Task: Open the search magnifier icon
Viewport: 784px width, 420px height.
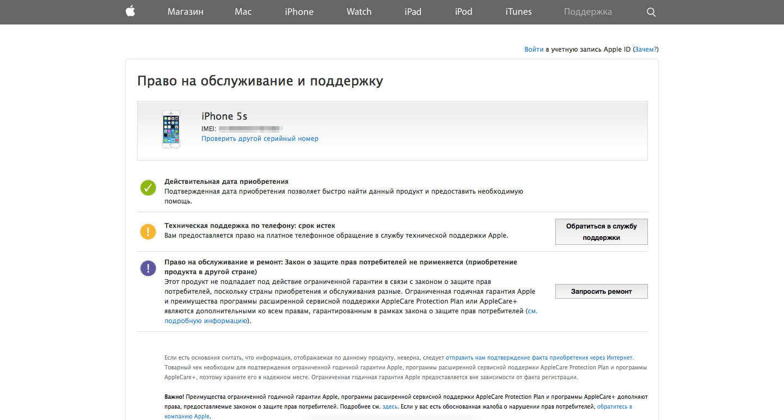Action: (651, 12)
